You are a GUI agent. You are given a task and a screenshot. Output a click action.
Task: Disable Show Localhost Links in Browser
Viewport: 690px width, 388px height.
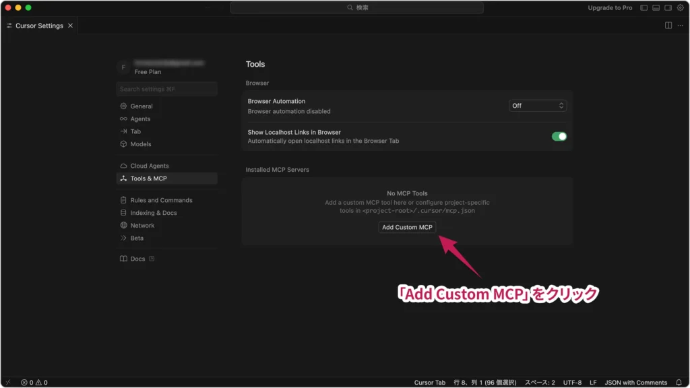558,135
